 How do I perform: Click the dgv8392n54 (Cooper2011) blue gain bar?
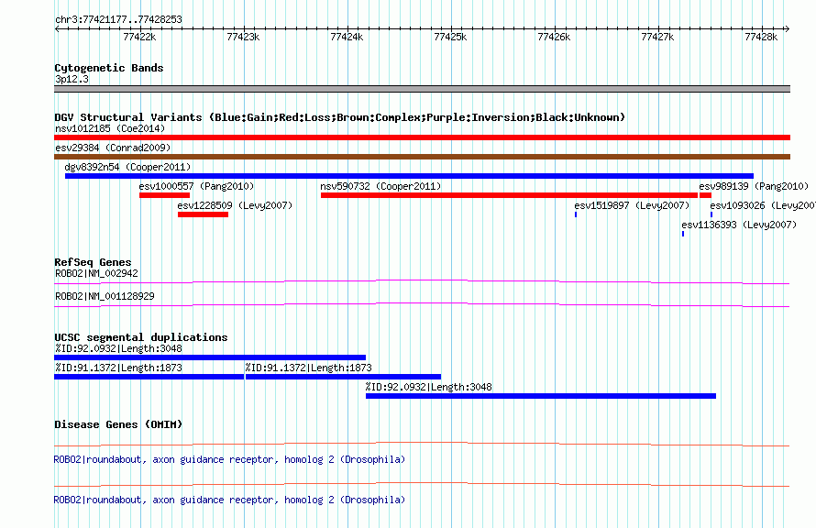tap(409, 176)
